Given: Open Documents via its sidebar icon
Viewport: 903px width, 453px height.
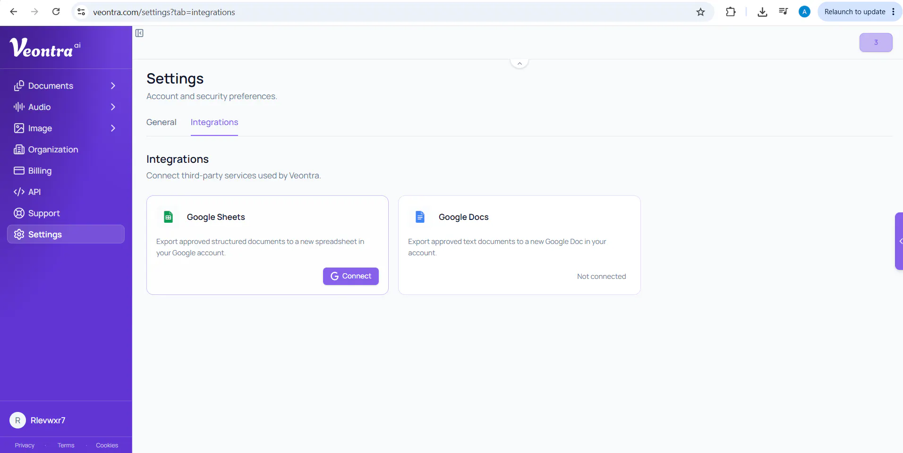Looking at the screenshot, I should pos(19,86).
